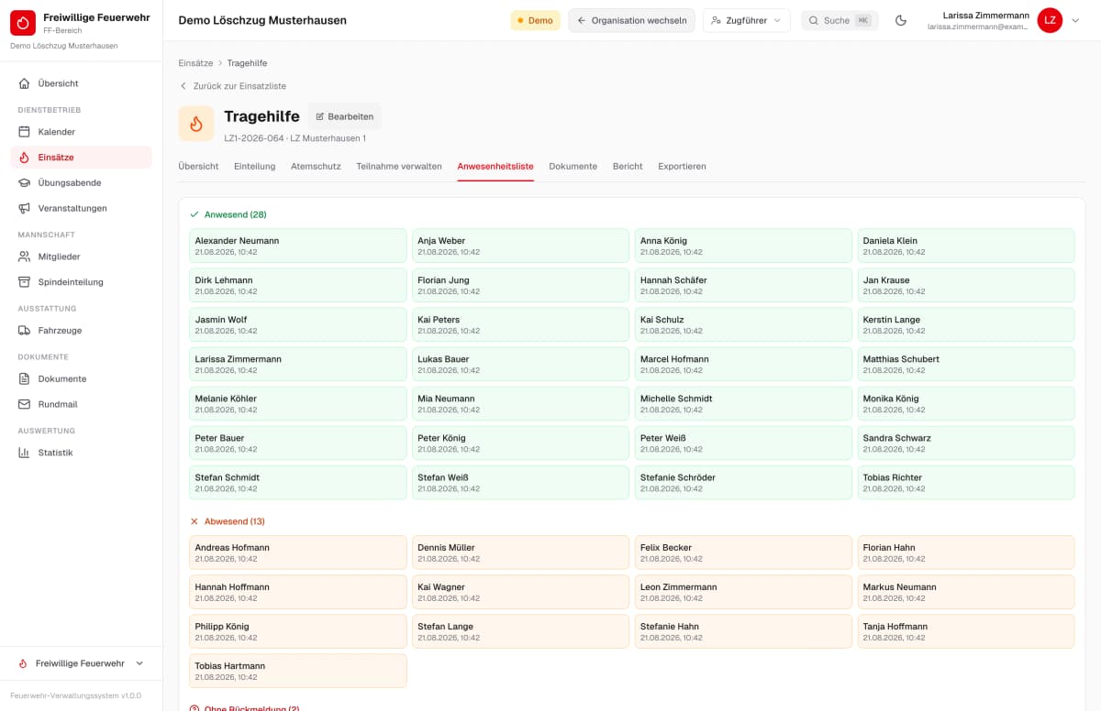1101x711 pixels.
Task: Expand the Freiwillige Feuerwehr switcher at sidebar bottom
Action: (x=82, y=663)
